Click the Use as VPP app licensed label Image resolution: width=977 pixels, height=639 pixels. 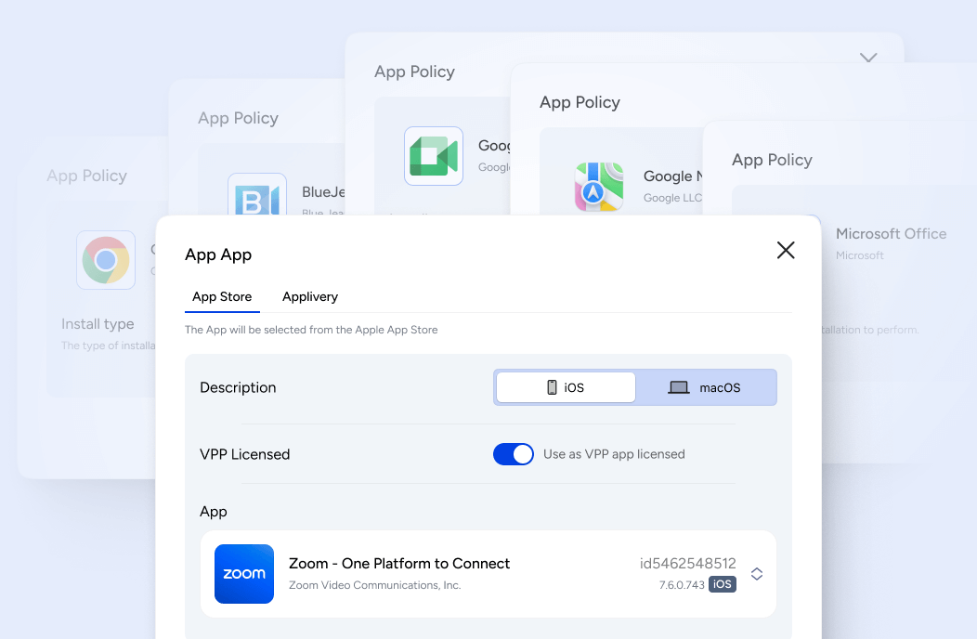point(614,454)
